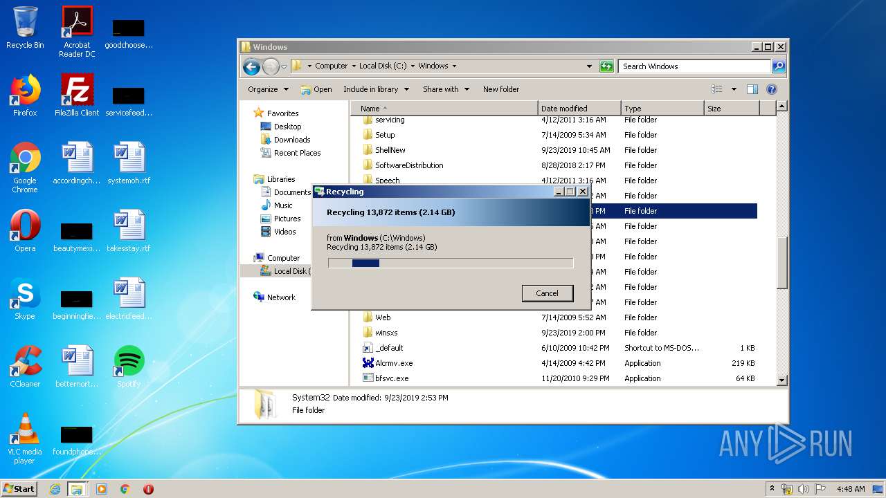Screen dimensions: 886x498
Task: Click Chrome icon in taskbar
Action: coord(125,489)
